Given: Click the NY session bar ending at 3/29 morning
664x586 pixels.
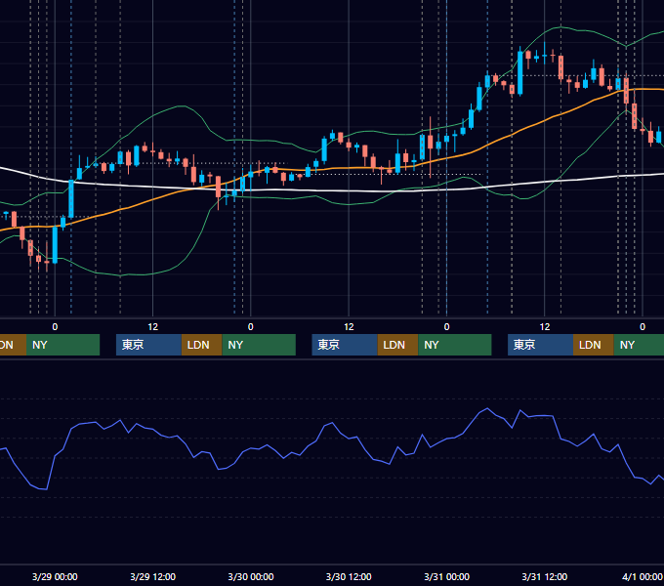Looking at the screenshot, I should pos(62,345).
